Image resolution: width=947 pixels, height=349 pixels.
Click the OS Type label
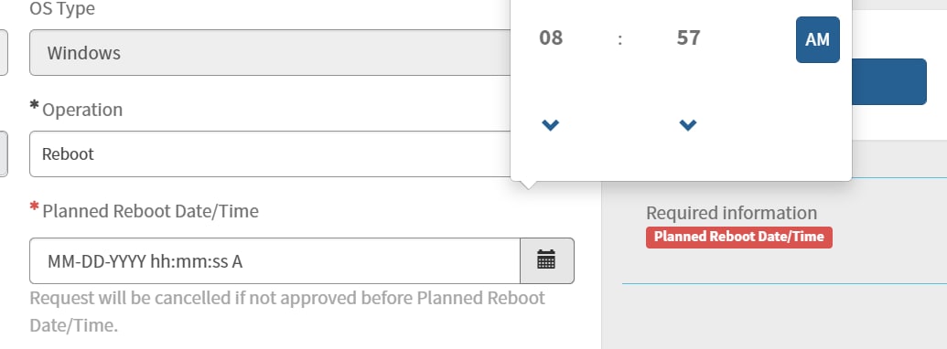pyautogui.click(x=62, y=8)
